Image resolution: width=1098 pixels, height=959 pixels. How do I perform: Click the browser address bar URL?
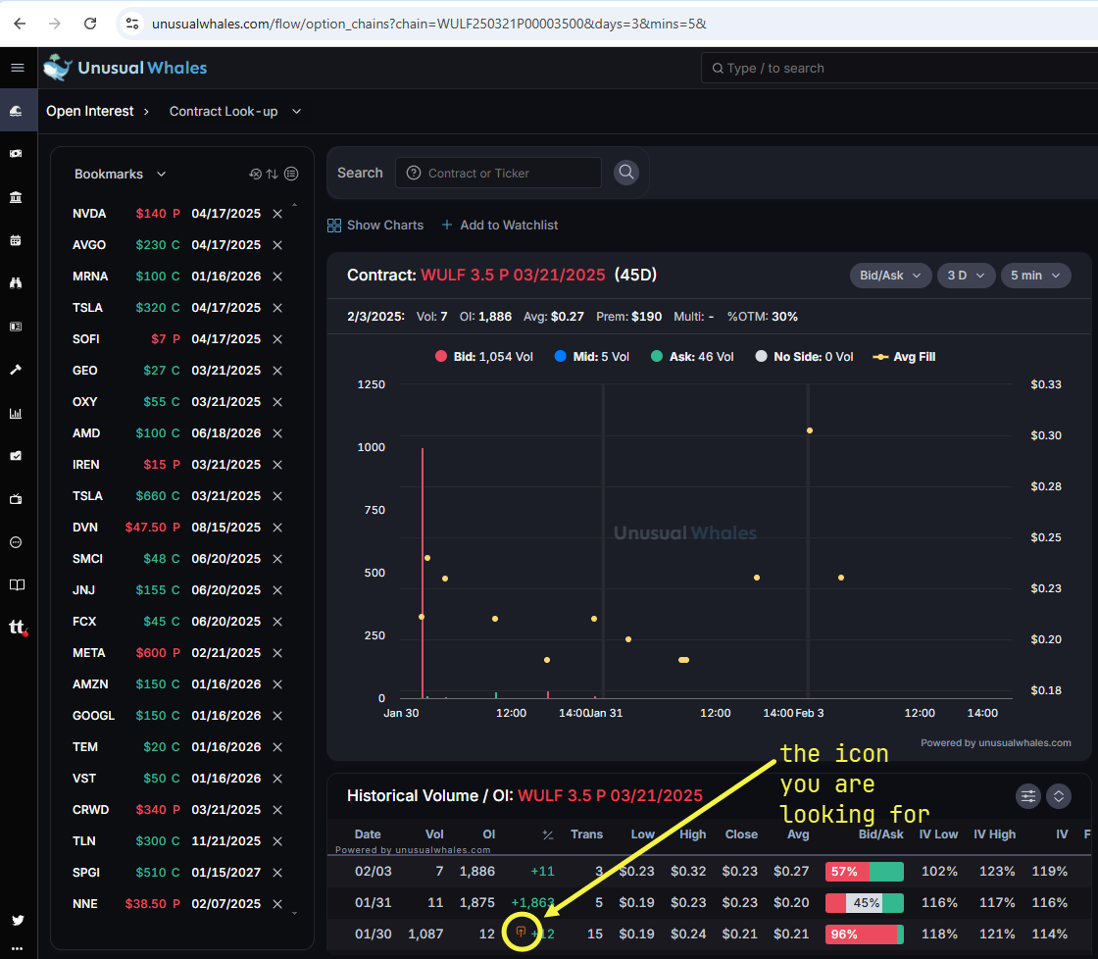click(x=428, y=24)
